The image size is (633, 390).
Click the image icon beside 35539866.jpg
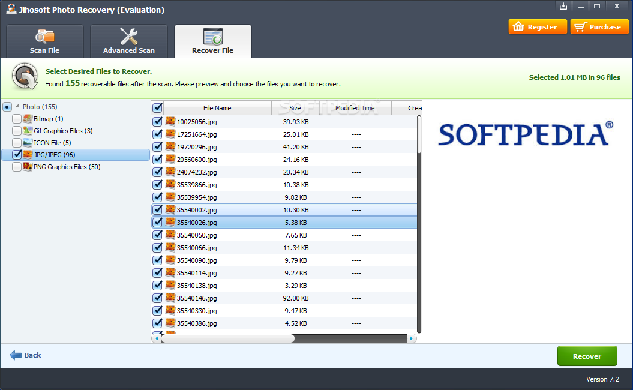tap(170, 184)
